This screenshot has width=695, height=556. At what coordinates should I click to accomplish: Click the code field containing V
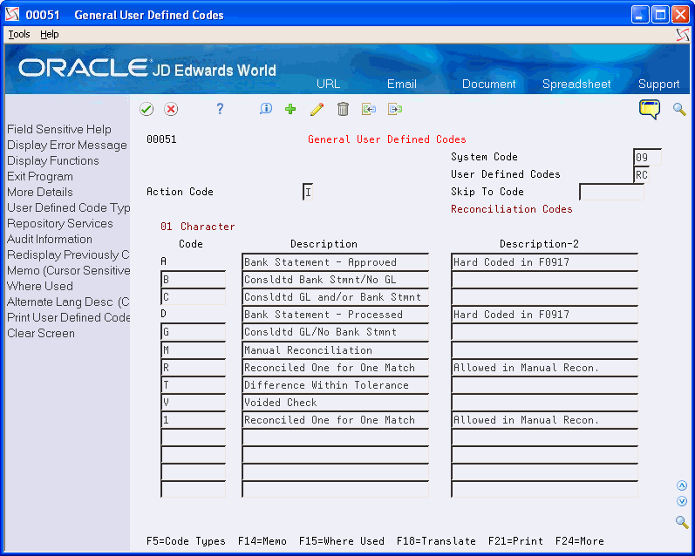point(194,403)
